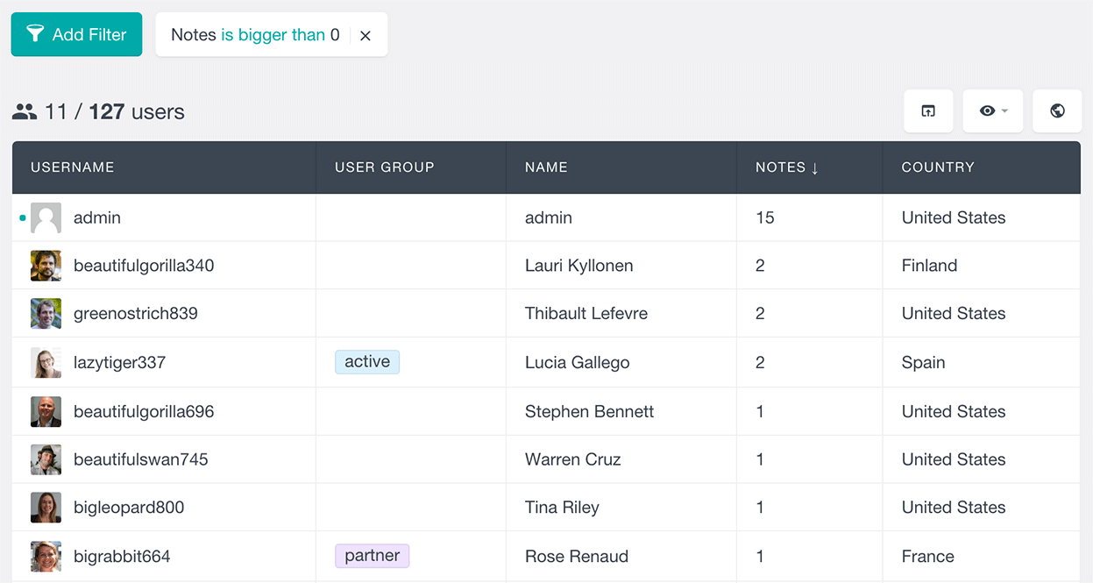
Task: Select the name Lucia Gallego
Action: pyautogui.click(x=577, y=362)
